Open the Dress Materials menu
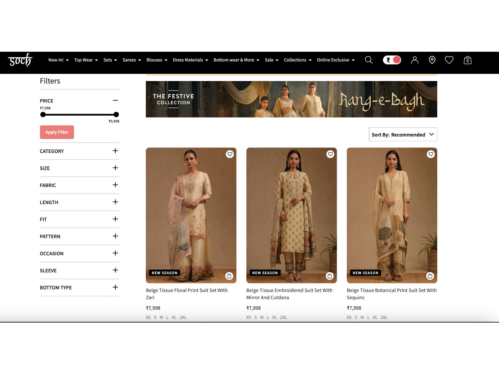 pyautogui.click(x=188, y=60)
